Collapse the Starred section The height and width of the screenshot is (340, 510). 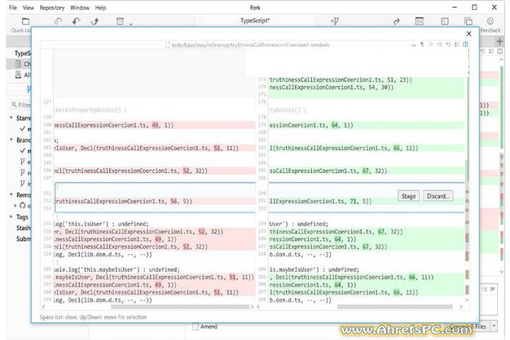11,118
